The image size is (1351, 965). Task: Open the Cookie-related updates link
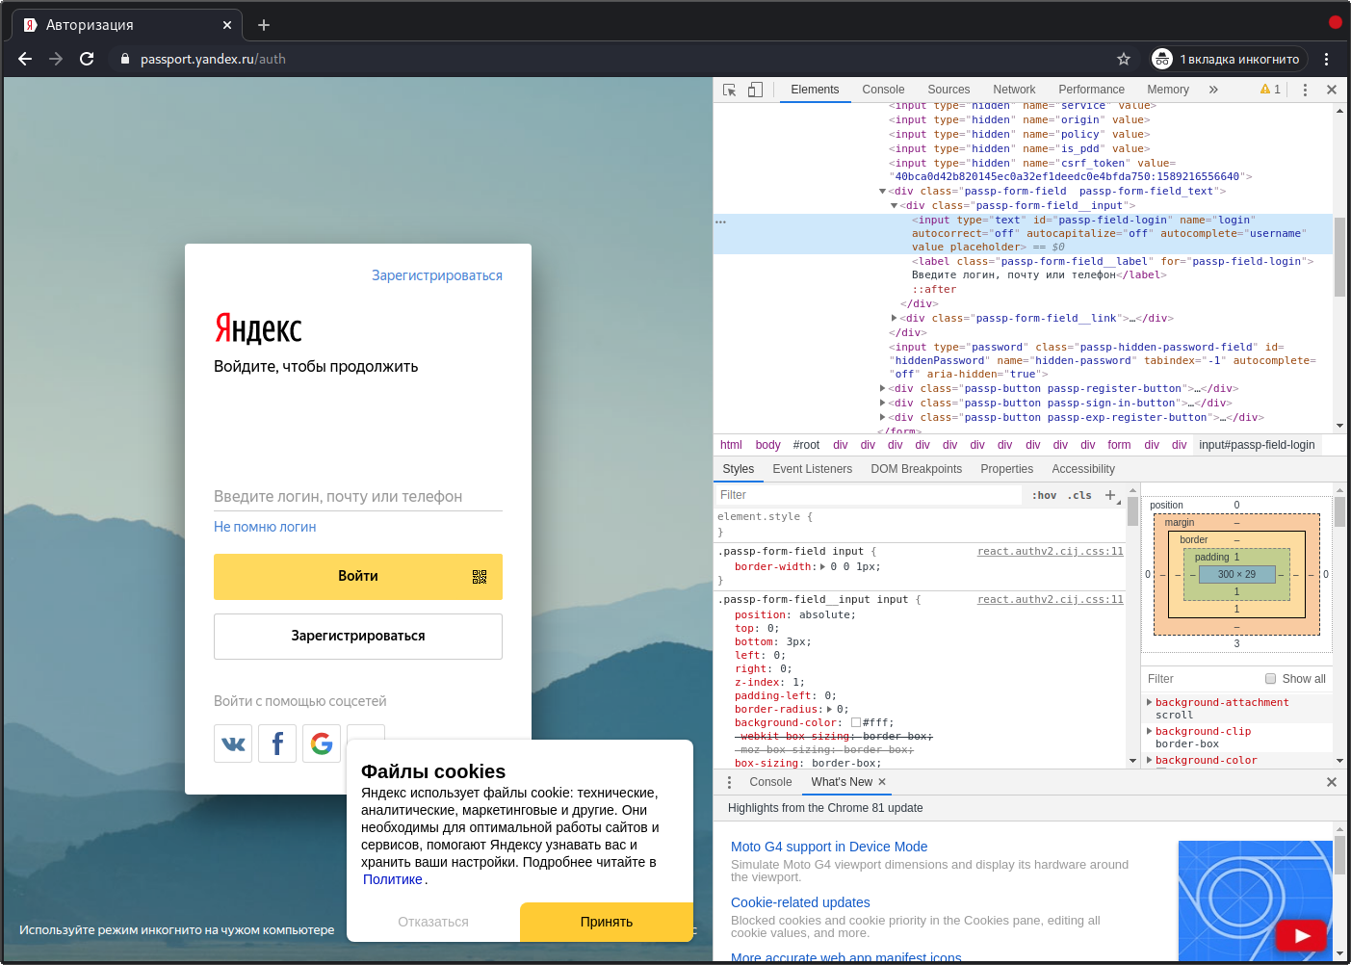point(800,902)
